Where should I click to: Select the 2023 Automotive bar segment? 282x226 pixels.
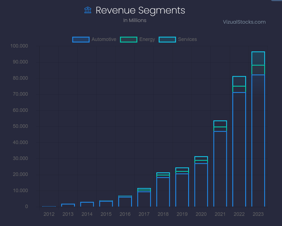258,140
